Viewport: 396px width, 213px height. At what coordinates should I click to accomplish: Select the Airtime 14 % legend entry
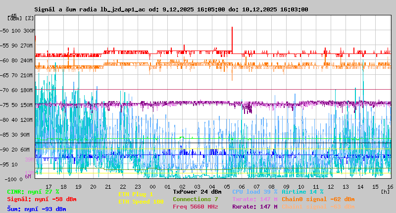click(x=302, y=191)
